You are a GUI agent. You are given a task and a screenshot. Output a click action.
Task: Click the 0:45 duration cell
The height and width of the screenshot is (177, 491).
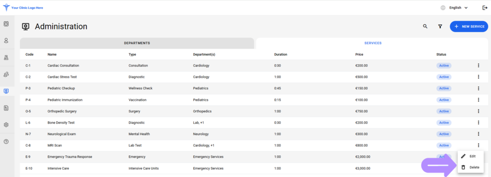(x=278, y=88)
